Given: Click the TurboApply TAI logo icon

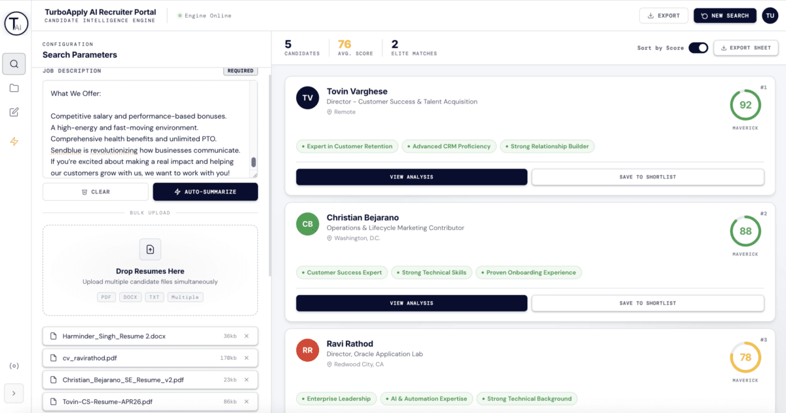Looking at the screenshot, I should [16, 24].
